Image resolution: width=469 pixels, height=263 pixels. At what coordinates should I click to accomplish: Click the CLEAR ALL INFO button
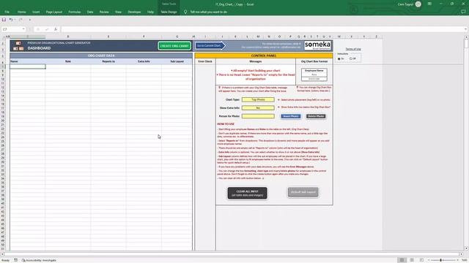(248, 193)
